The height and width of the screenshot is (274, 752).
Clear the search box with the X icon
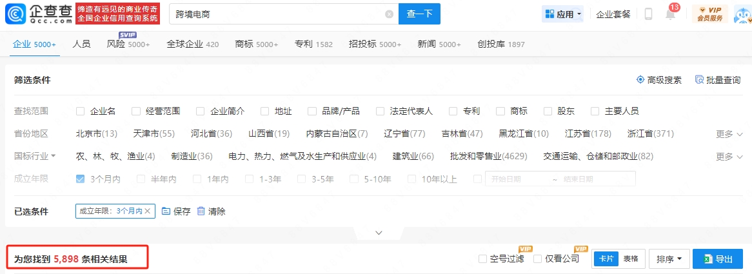click(x=390, y=14)
